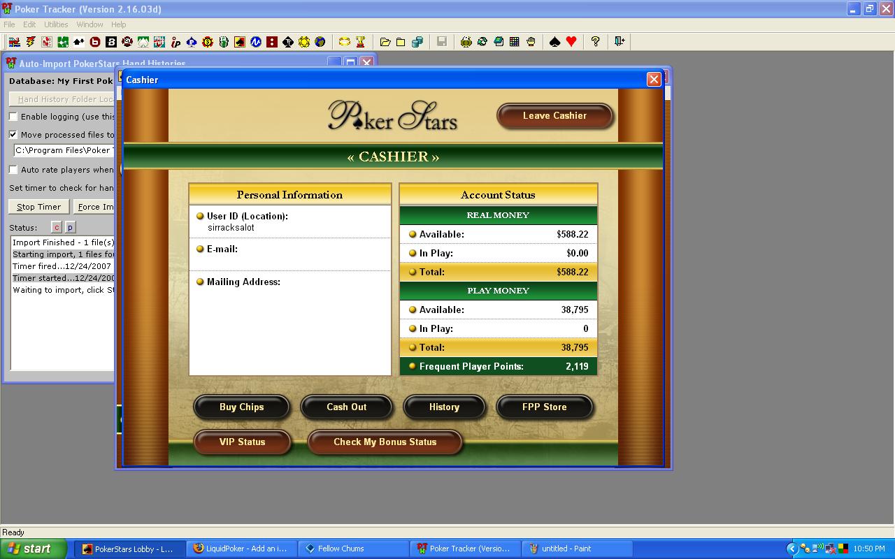Open the Help menu
This screenshot has width=895, height=559.
tap(119, 24)
